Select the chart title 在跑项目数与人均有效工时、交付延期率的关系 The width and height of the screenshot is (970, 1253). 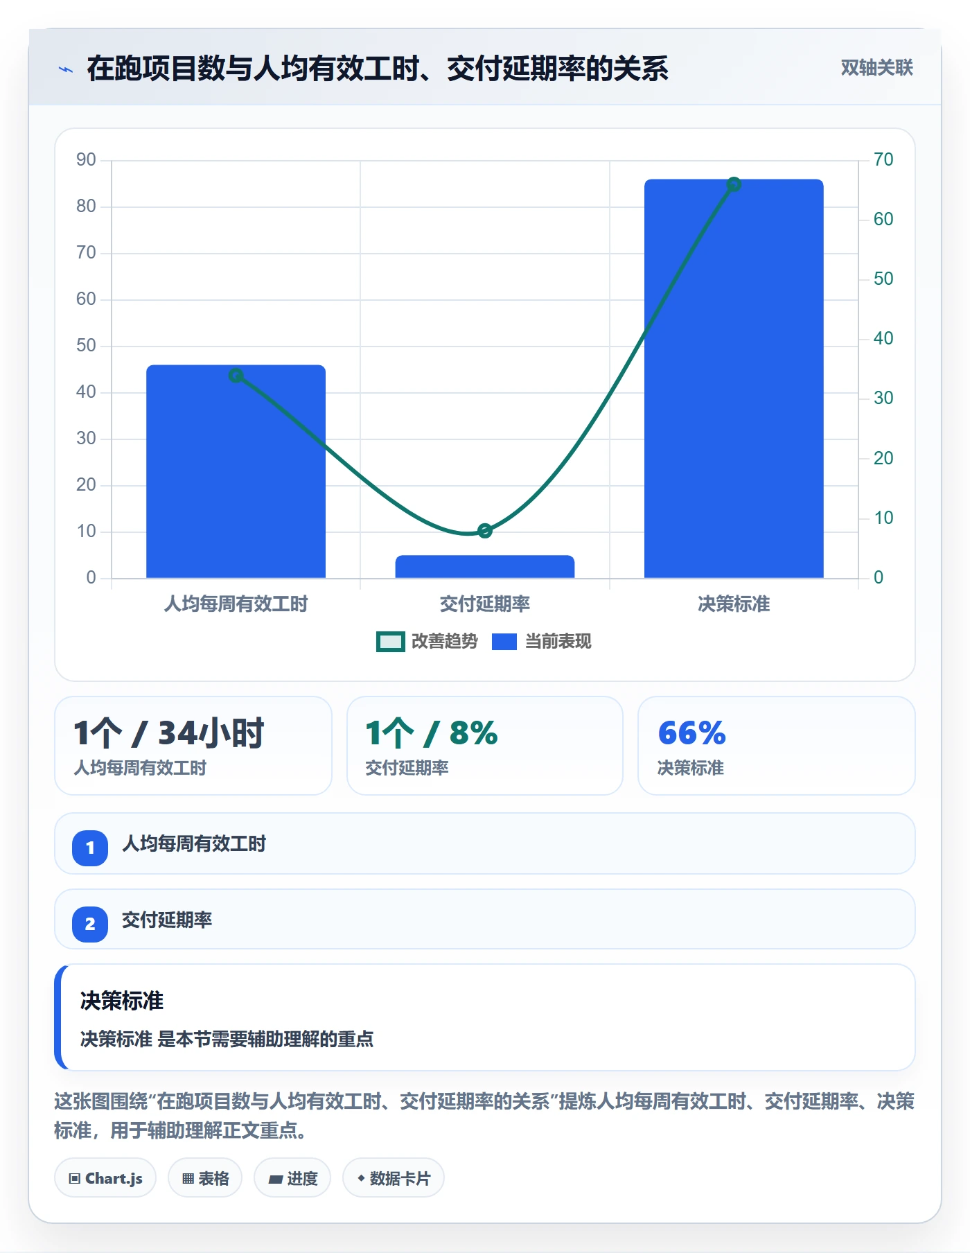tap(378, 69)
